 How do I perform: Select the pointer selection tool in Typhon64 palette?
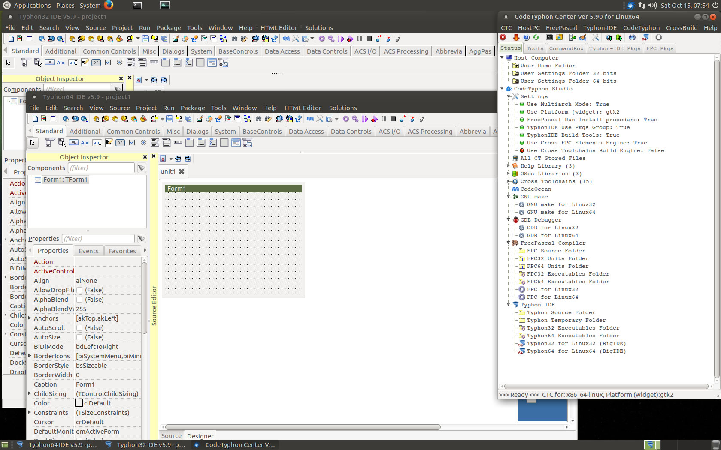click(32, 143)
